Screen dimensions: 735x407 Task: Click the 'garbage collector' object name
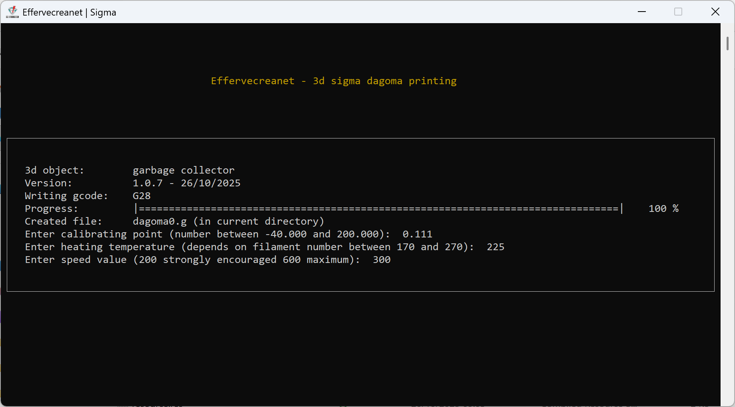click(x=184, y=170)
